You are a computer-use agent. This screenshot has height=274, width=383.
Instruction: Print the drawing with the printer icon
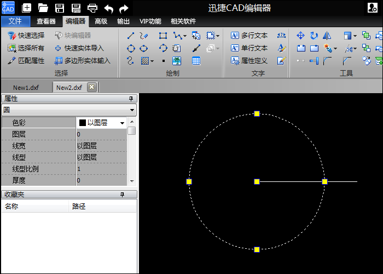tap(92, 8)
